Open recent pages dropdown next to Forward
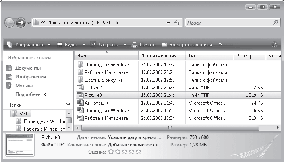284x162 pixels. point(29,23)
